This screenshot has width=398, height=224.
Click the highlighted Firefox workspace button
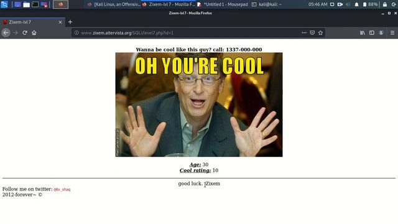60,4
